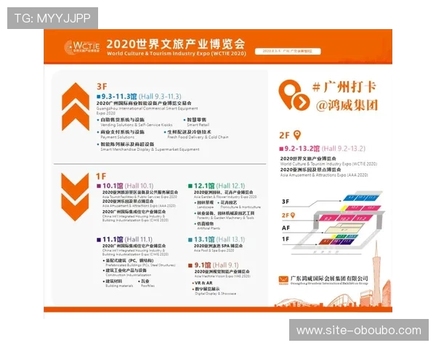This screenshot has height=348, width=436.
Task: Click the small pin next to 2F in the floor map
Action: point(293,215)
